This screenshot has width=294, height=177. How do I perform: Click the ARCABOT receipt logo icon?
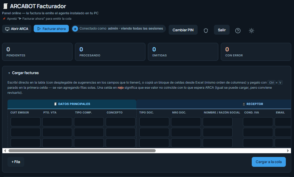click(5, 6)
